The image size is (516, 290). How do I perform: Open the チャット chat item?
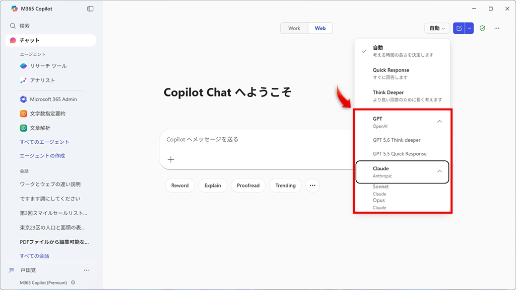pos(50,40)
